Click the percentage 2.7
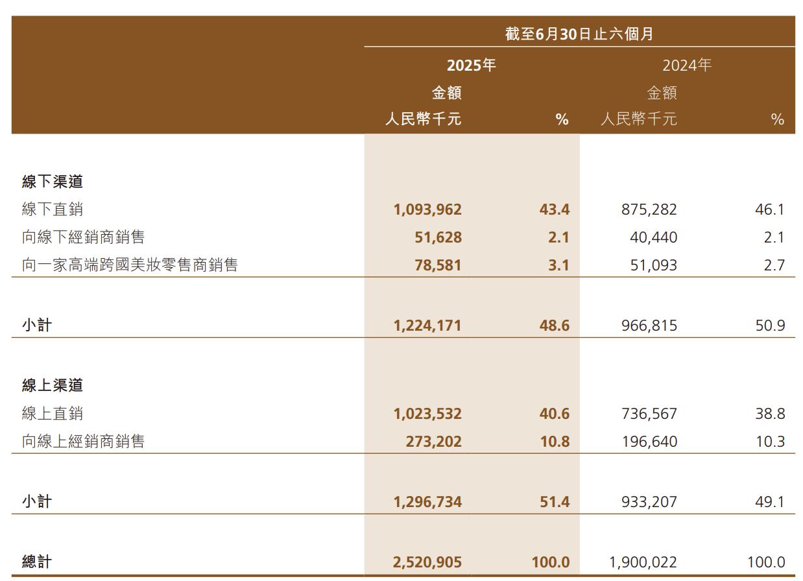Screen dimensions: 803x581 coord(774,265)
